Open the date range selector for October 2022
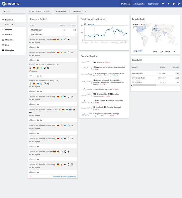 point(40,11)
